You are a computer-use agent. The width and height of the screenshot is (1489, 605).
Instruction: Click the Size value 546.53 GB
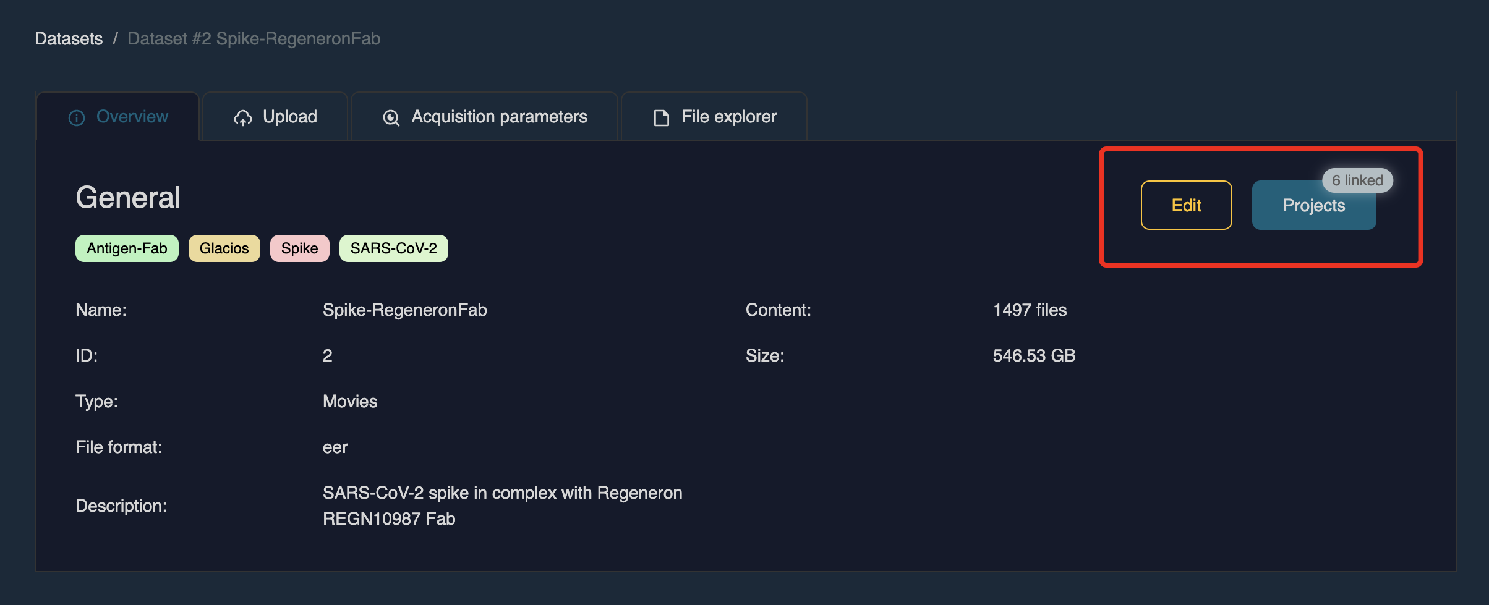pos(1034,355)
